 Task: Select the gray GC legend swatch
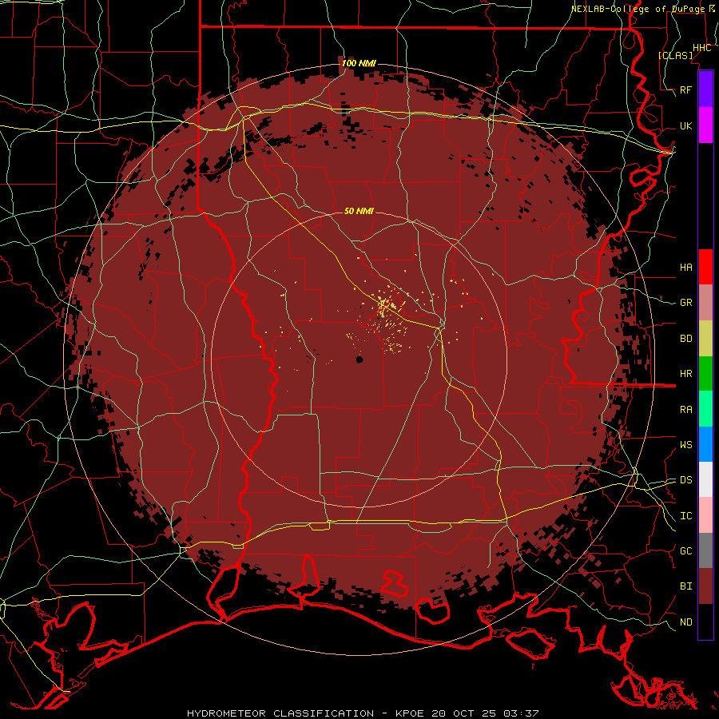pos(705,550)
